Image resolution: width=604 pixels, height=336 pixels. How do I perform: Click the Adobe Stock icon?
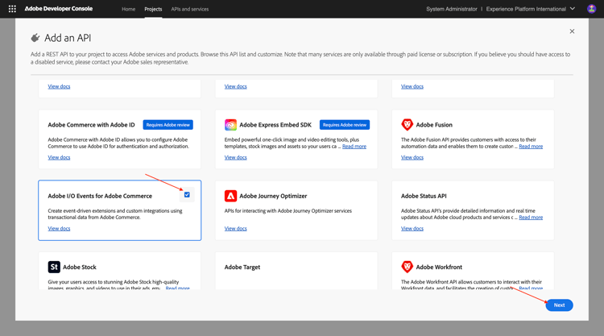54,267
